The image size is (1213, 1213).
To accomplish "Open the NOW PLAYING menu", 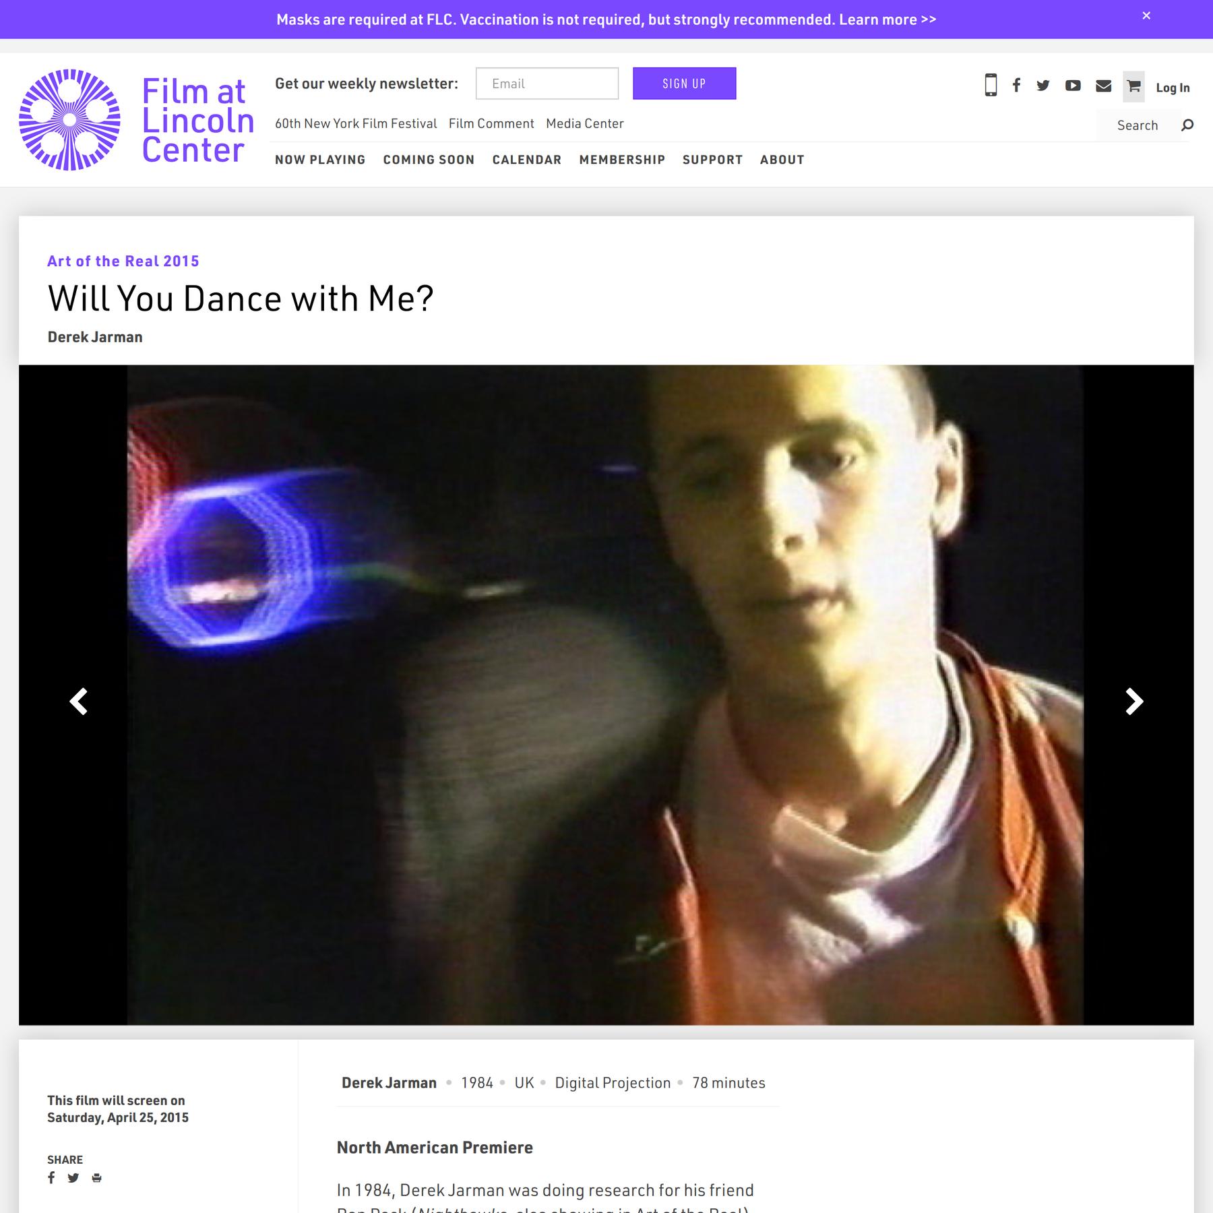I will (320, 160).
